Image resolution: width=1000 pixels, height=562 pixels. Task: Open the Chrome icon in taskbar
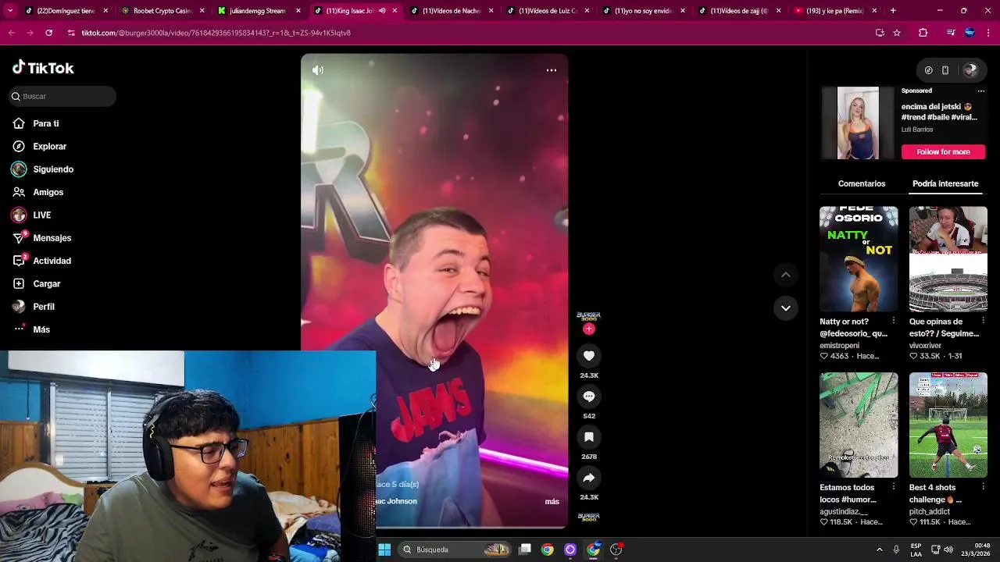pos(548,550)
